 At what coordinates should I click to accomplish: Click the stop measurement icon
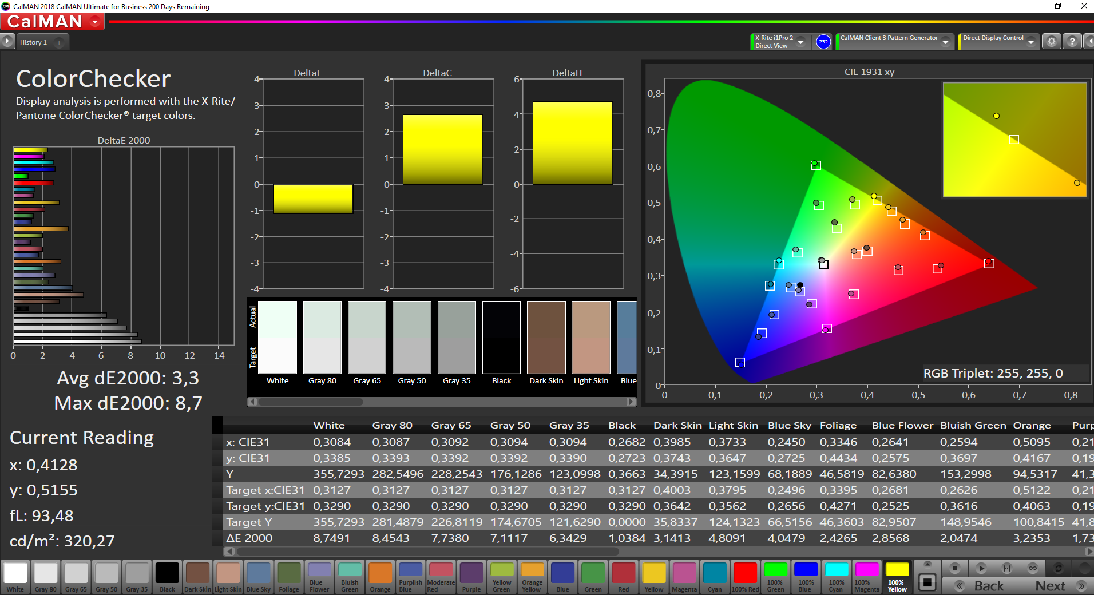click(x=954, y=568)
